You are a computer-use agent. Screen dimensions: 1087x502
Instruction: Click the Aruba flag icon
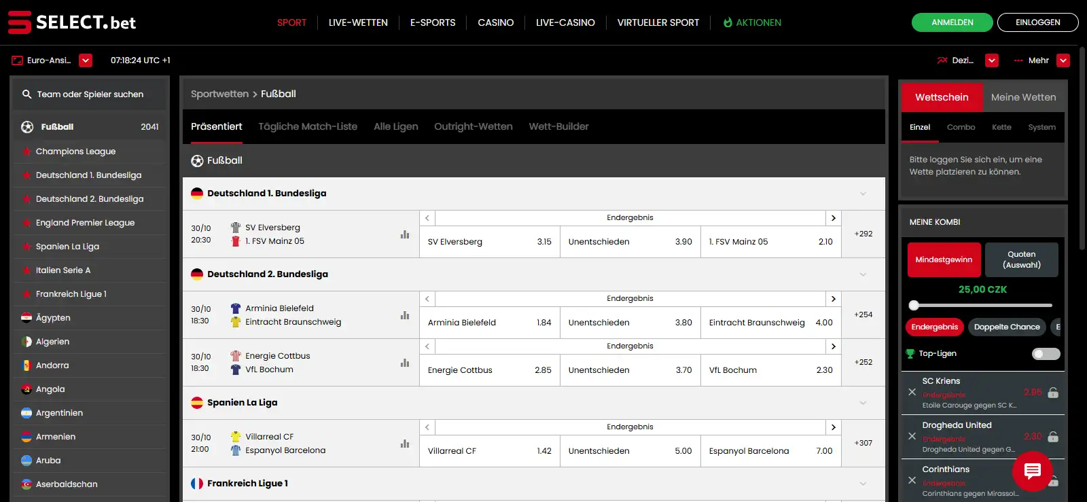point(26,461)
